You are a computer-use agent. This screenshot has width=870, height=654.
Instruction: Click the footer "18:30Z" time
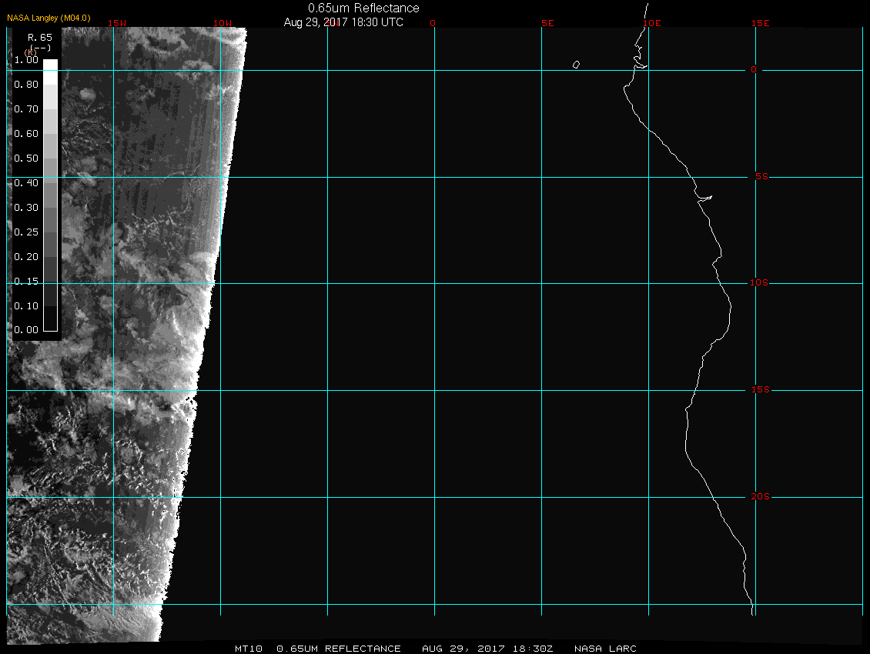[x=533, y=649]
